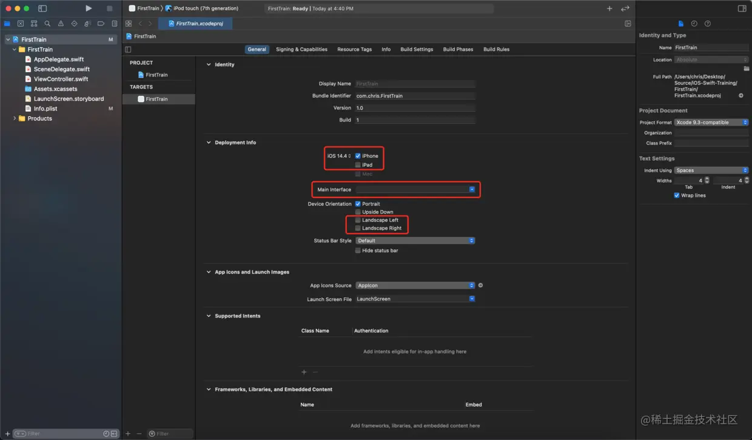Open the Build Rules tab
The height and width of the screenshot is (440, 752).
496,49
